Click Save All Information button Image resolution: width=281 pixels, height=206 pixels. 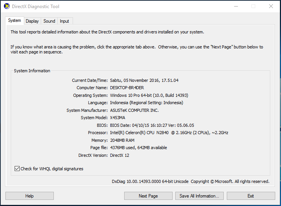199,196
